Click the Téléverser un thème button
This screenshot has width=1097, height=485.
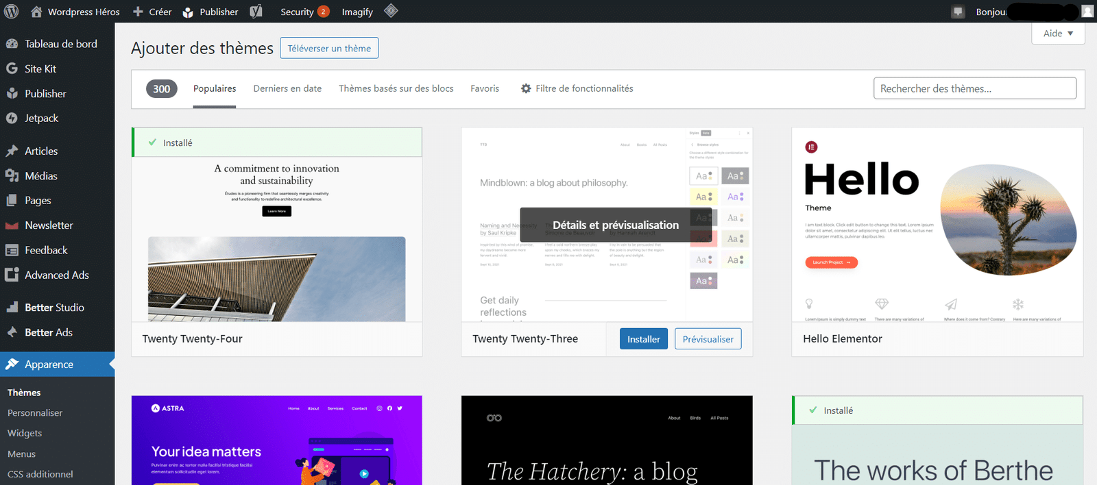(329, 48)
